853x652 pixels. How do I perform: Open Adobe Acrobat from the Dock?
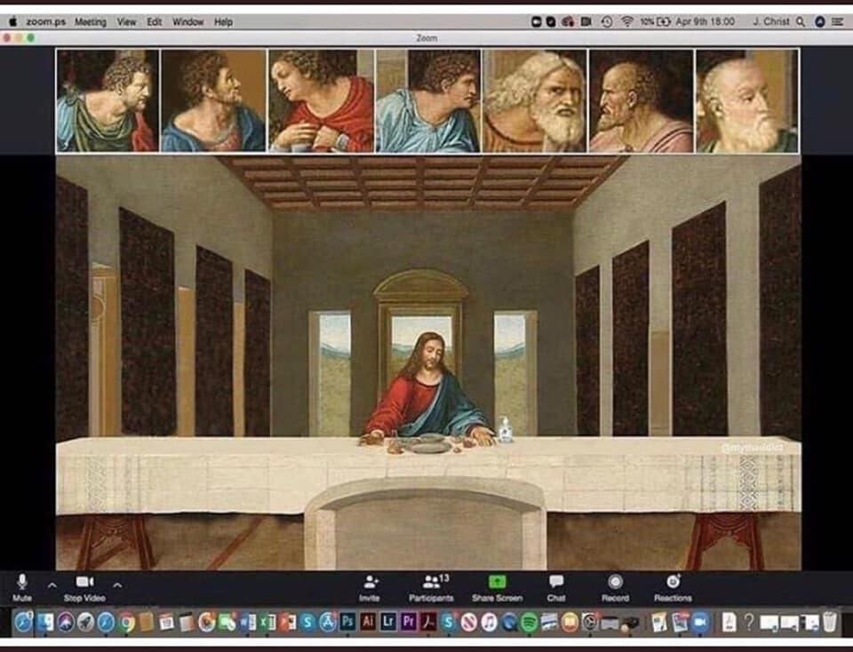(428, 622)
